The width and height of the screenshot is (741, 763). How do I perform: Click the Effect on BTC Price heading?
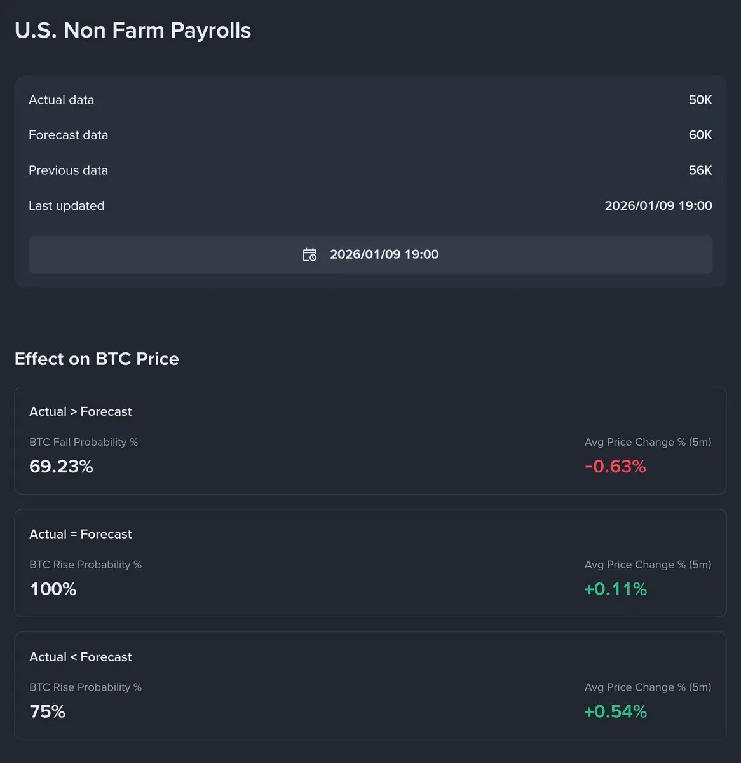coord(97,359)
